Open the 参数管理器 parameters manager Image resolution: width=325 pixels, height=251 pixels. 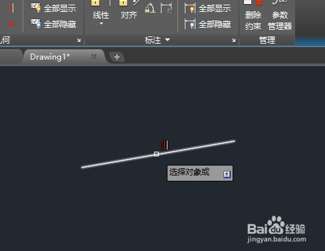280,15
